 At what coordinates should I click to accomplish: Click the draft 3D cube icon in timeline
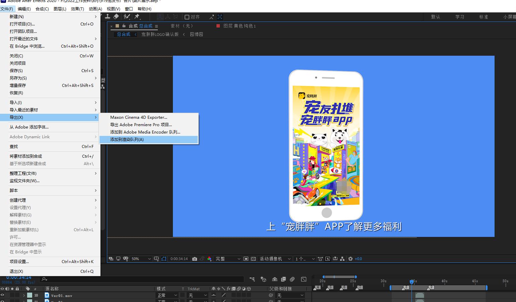(263, 279)
